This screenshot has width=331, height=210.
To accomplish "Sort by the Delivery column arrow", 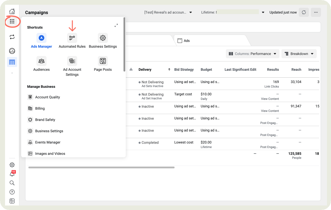I will pyautogui.click(x=169, y=69).
